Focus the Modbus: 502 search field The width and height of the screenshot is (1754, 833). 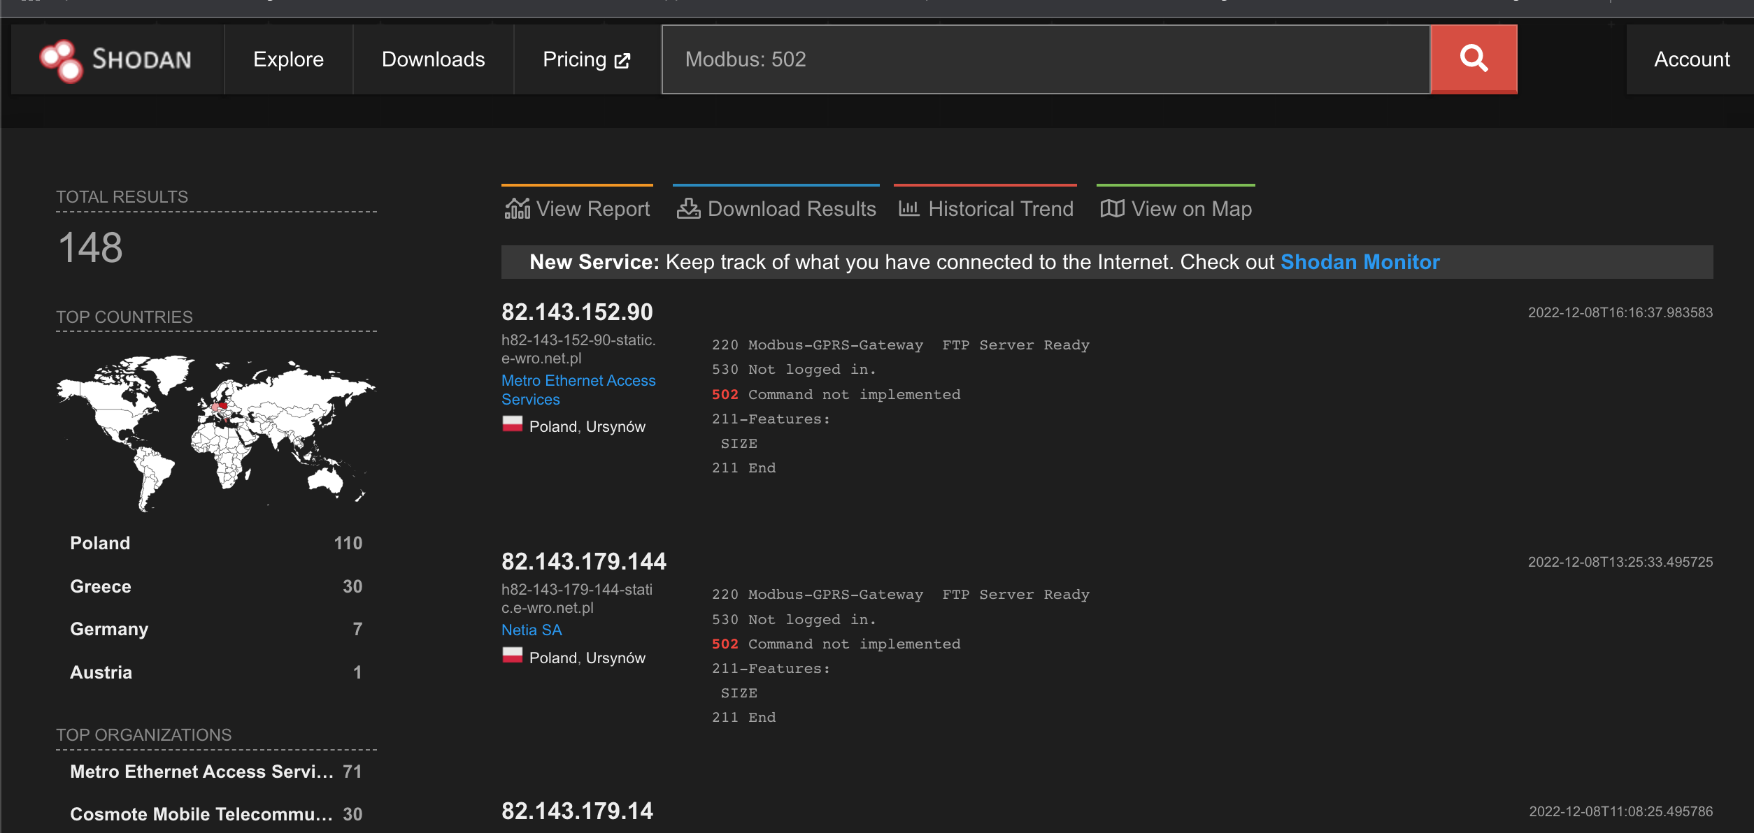tap(1045, 59)
